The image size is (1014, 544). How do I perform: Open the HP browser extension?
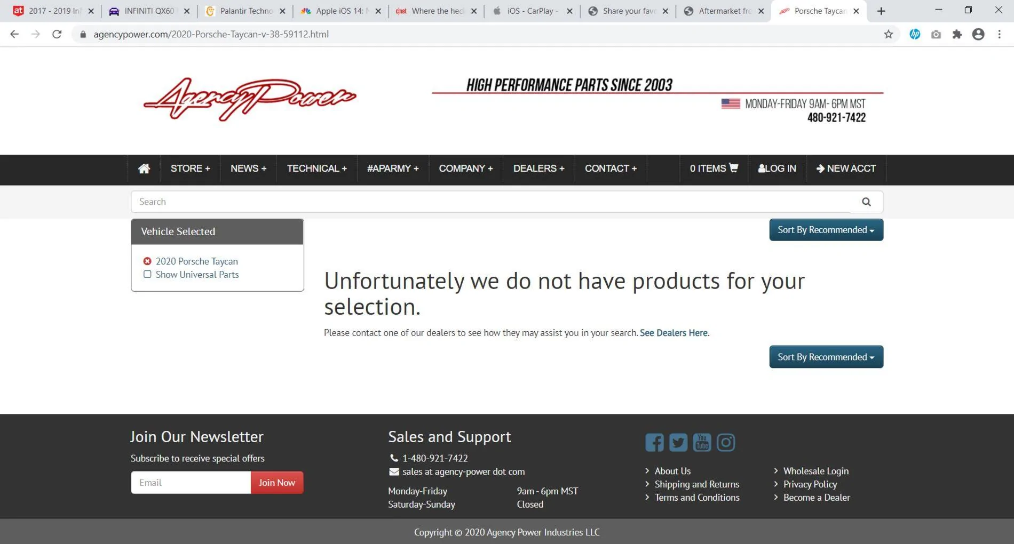tap(915, 34)
